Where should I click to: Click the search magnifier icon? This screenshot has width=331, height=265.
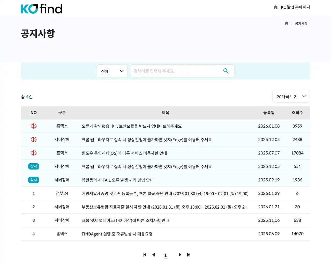click(226, 71)
